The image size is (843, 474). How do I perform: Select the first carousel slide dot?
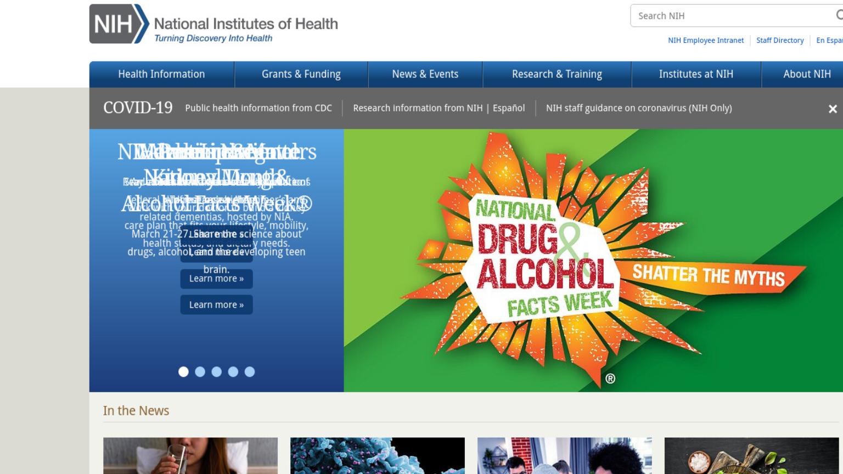pos(184,372)
